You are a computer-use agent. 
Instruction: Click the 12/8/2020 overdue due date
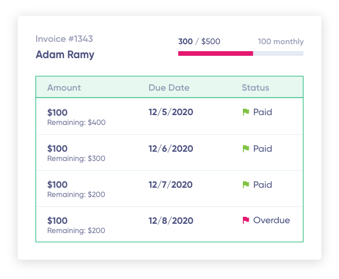171,221
